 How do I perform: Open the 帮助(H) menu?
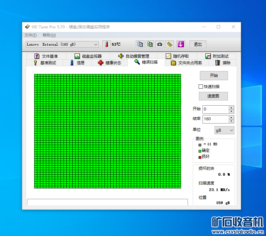[x=49, y=35]
